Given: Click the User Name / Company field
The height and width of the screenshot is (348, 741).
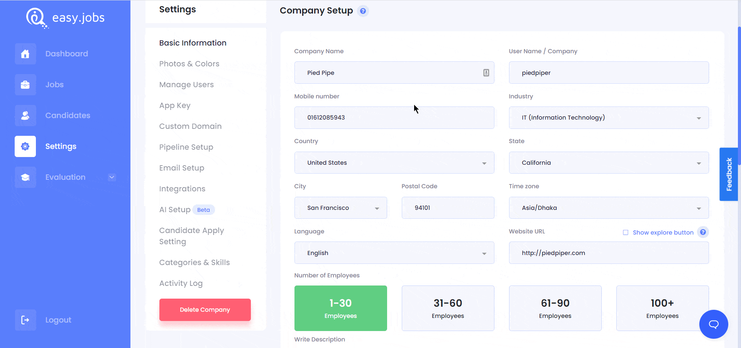Looking at the screenshot, I should click(x=609, y=73).
